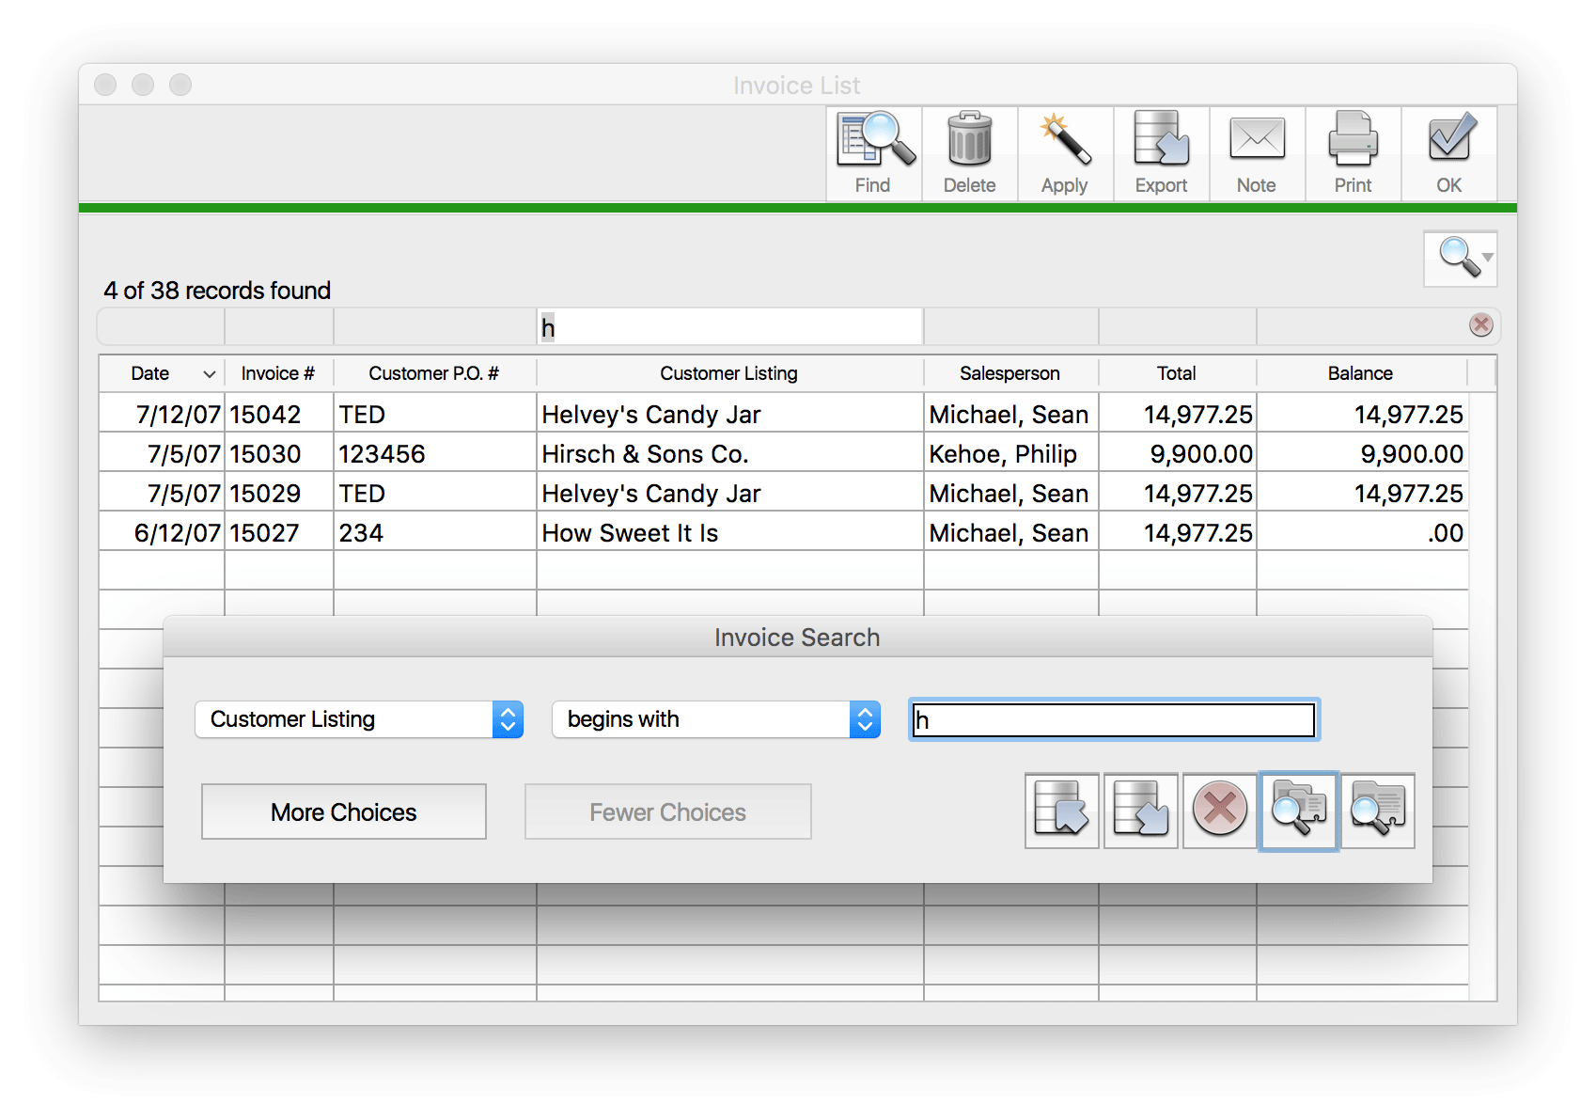The height and width of the screenshot is (1119, 1596).
Task: Click the highlighted magnifier over folder icon
Action: [x=1299, y=811]
